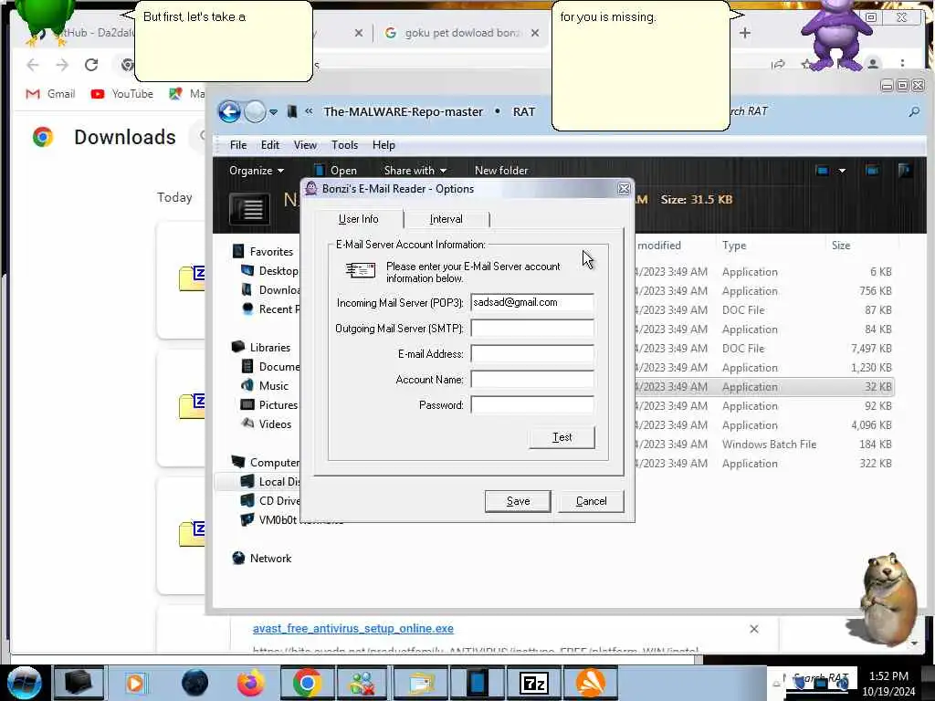Image resolution: width=935 pixels, height=701 pixels.
Task: Open the Help menu in Explorer
Action: coord(383,145)
